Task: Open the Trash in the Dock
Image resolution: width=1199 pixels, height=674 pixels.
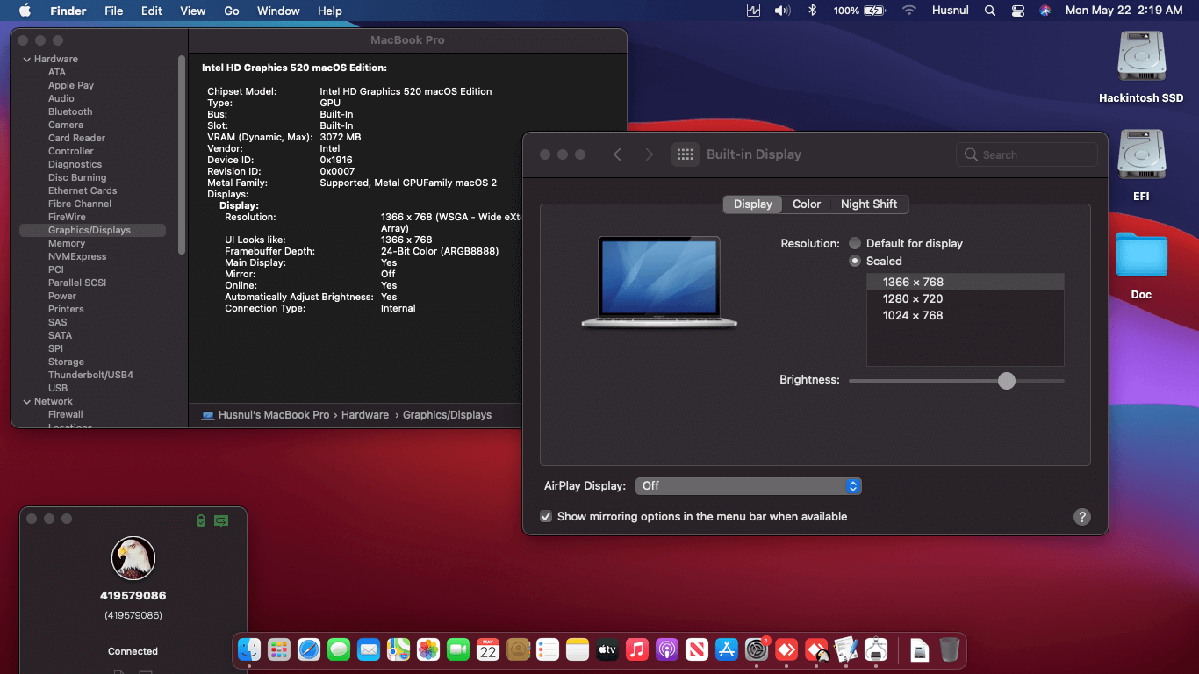Action: (949, 649)
